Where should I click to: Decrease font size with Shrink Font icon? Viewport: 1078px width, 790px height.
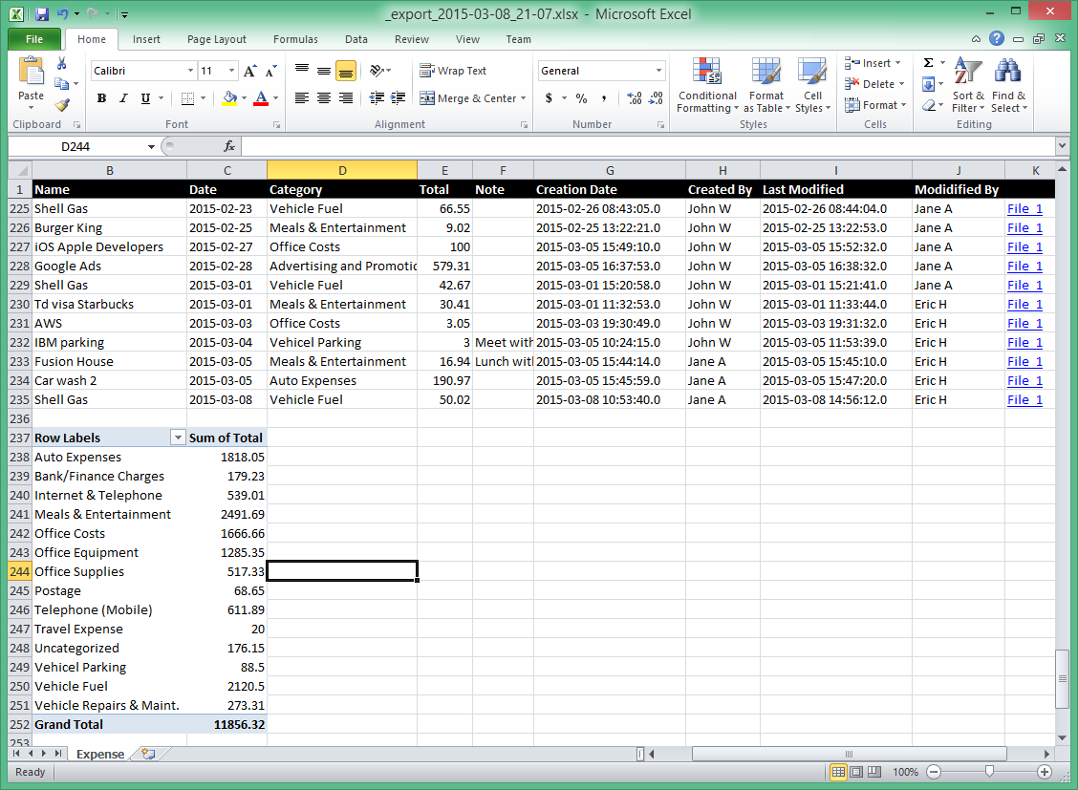click(x=271, y=71)
